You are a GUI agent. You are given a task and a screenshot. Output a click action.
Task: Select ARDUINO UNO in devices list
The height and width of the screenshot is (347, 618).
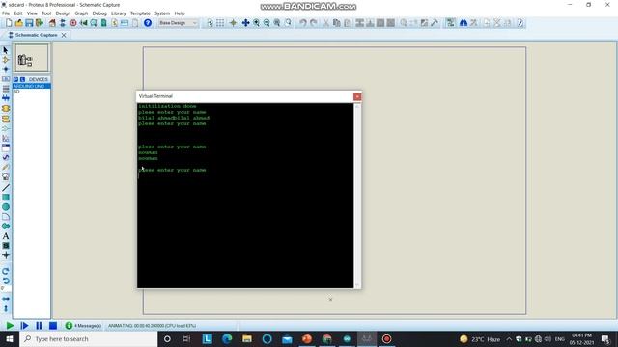tap(32, 86)
